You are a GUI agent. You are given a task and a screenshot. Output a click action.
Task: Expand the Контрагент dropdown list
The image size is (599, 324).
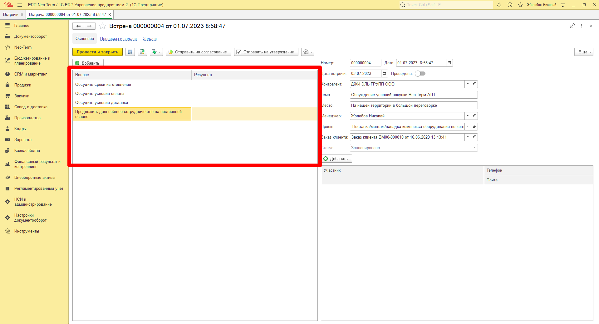[x=468, y=84]
